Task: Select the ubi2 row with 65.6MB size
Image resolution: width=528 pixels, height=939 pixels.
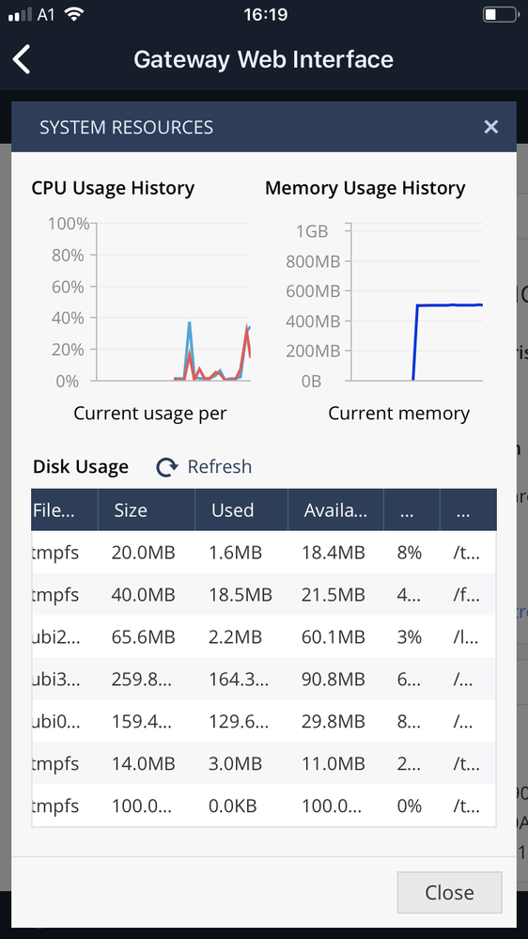Action: click(x=264, y=636)
